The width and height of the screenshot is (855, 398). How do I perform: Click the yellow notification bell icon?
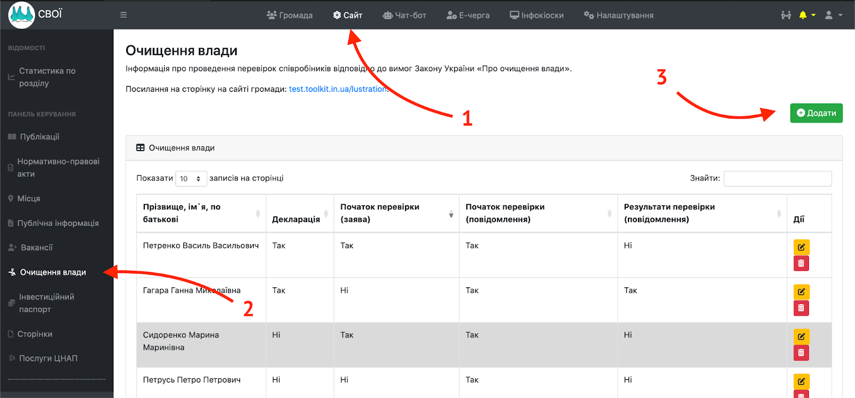tap(803, 15)
